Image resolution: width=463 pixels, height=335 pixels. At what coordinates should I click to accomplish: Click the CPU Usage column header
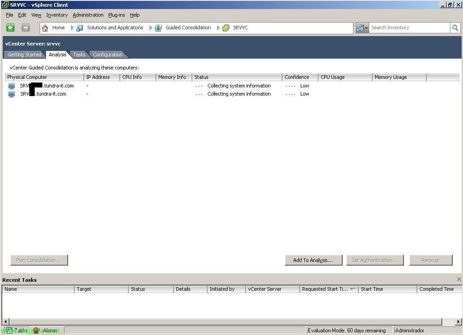(x=345, y=77)
